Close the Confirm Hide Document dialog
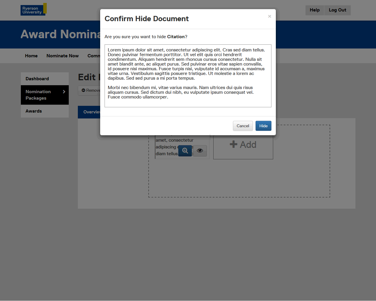The height and width of the screenshot is (301, 376). pos(269,16)
